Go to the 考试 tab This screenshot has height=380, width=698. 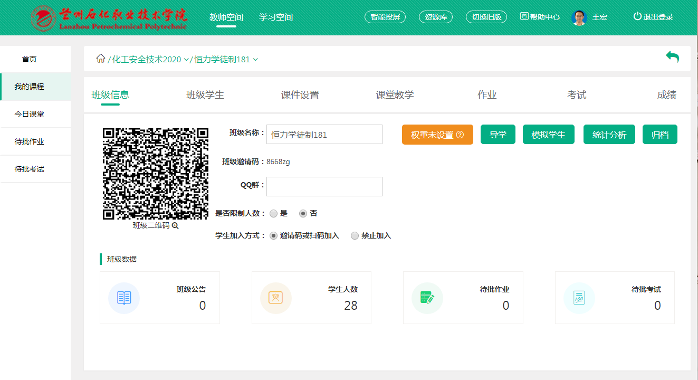click(577, 95)
